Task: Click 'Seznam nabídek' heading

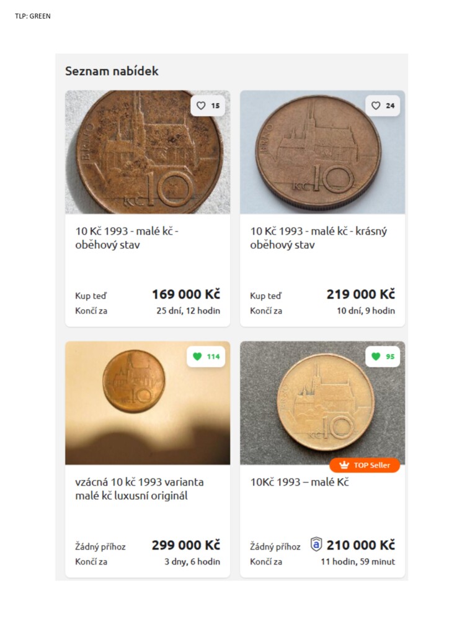Action: 112,71
